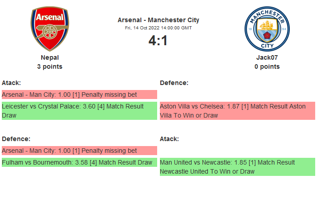Select the Fulham vs Bournemouth draw bet
Image resolution: width=317 pixels, height=208 pixels.
(79, 162)
